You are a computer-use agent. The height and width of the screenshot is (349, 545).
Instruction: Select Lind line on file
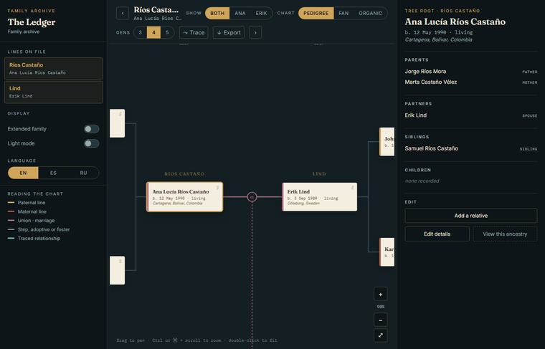[x=54, y=92]
